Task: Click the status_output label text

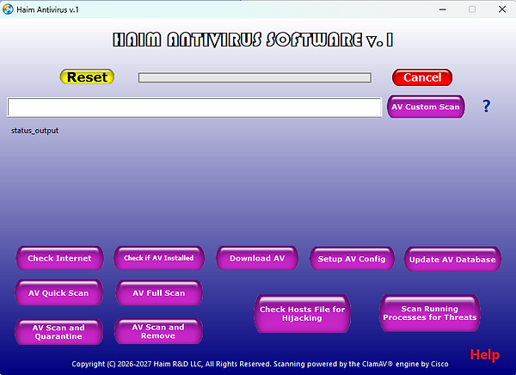Action: [x=35, y=131]
